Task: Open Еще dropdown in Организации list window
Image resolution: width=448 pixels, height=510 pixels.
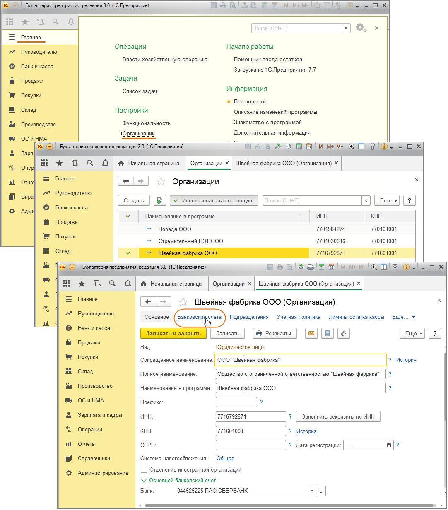Action: pos(387,200)
